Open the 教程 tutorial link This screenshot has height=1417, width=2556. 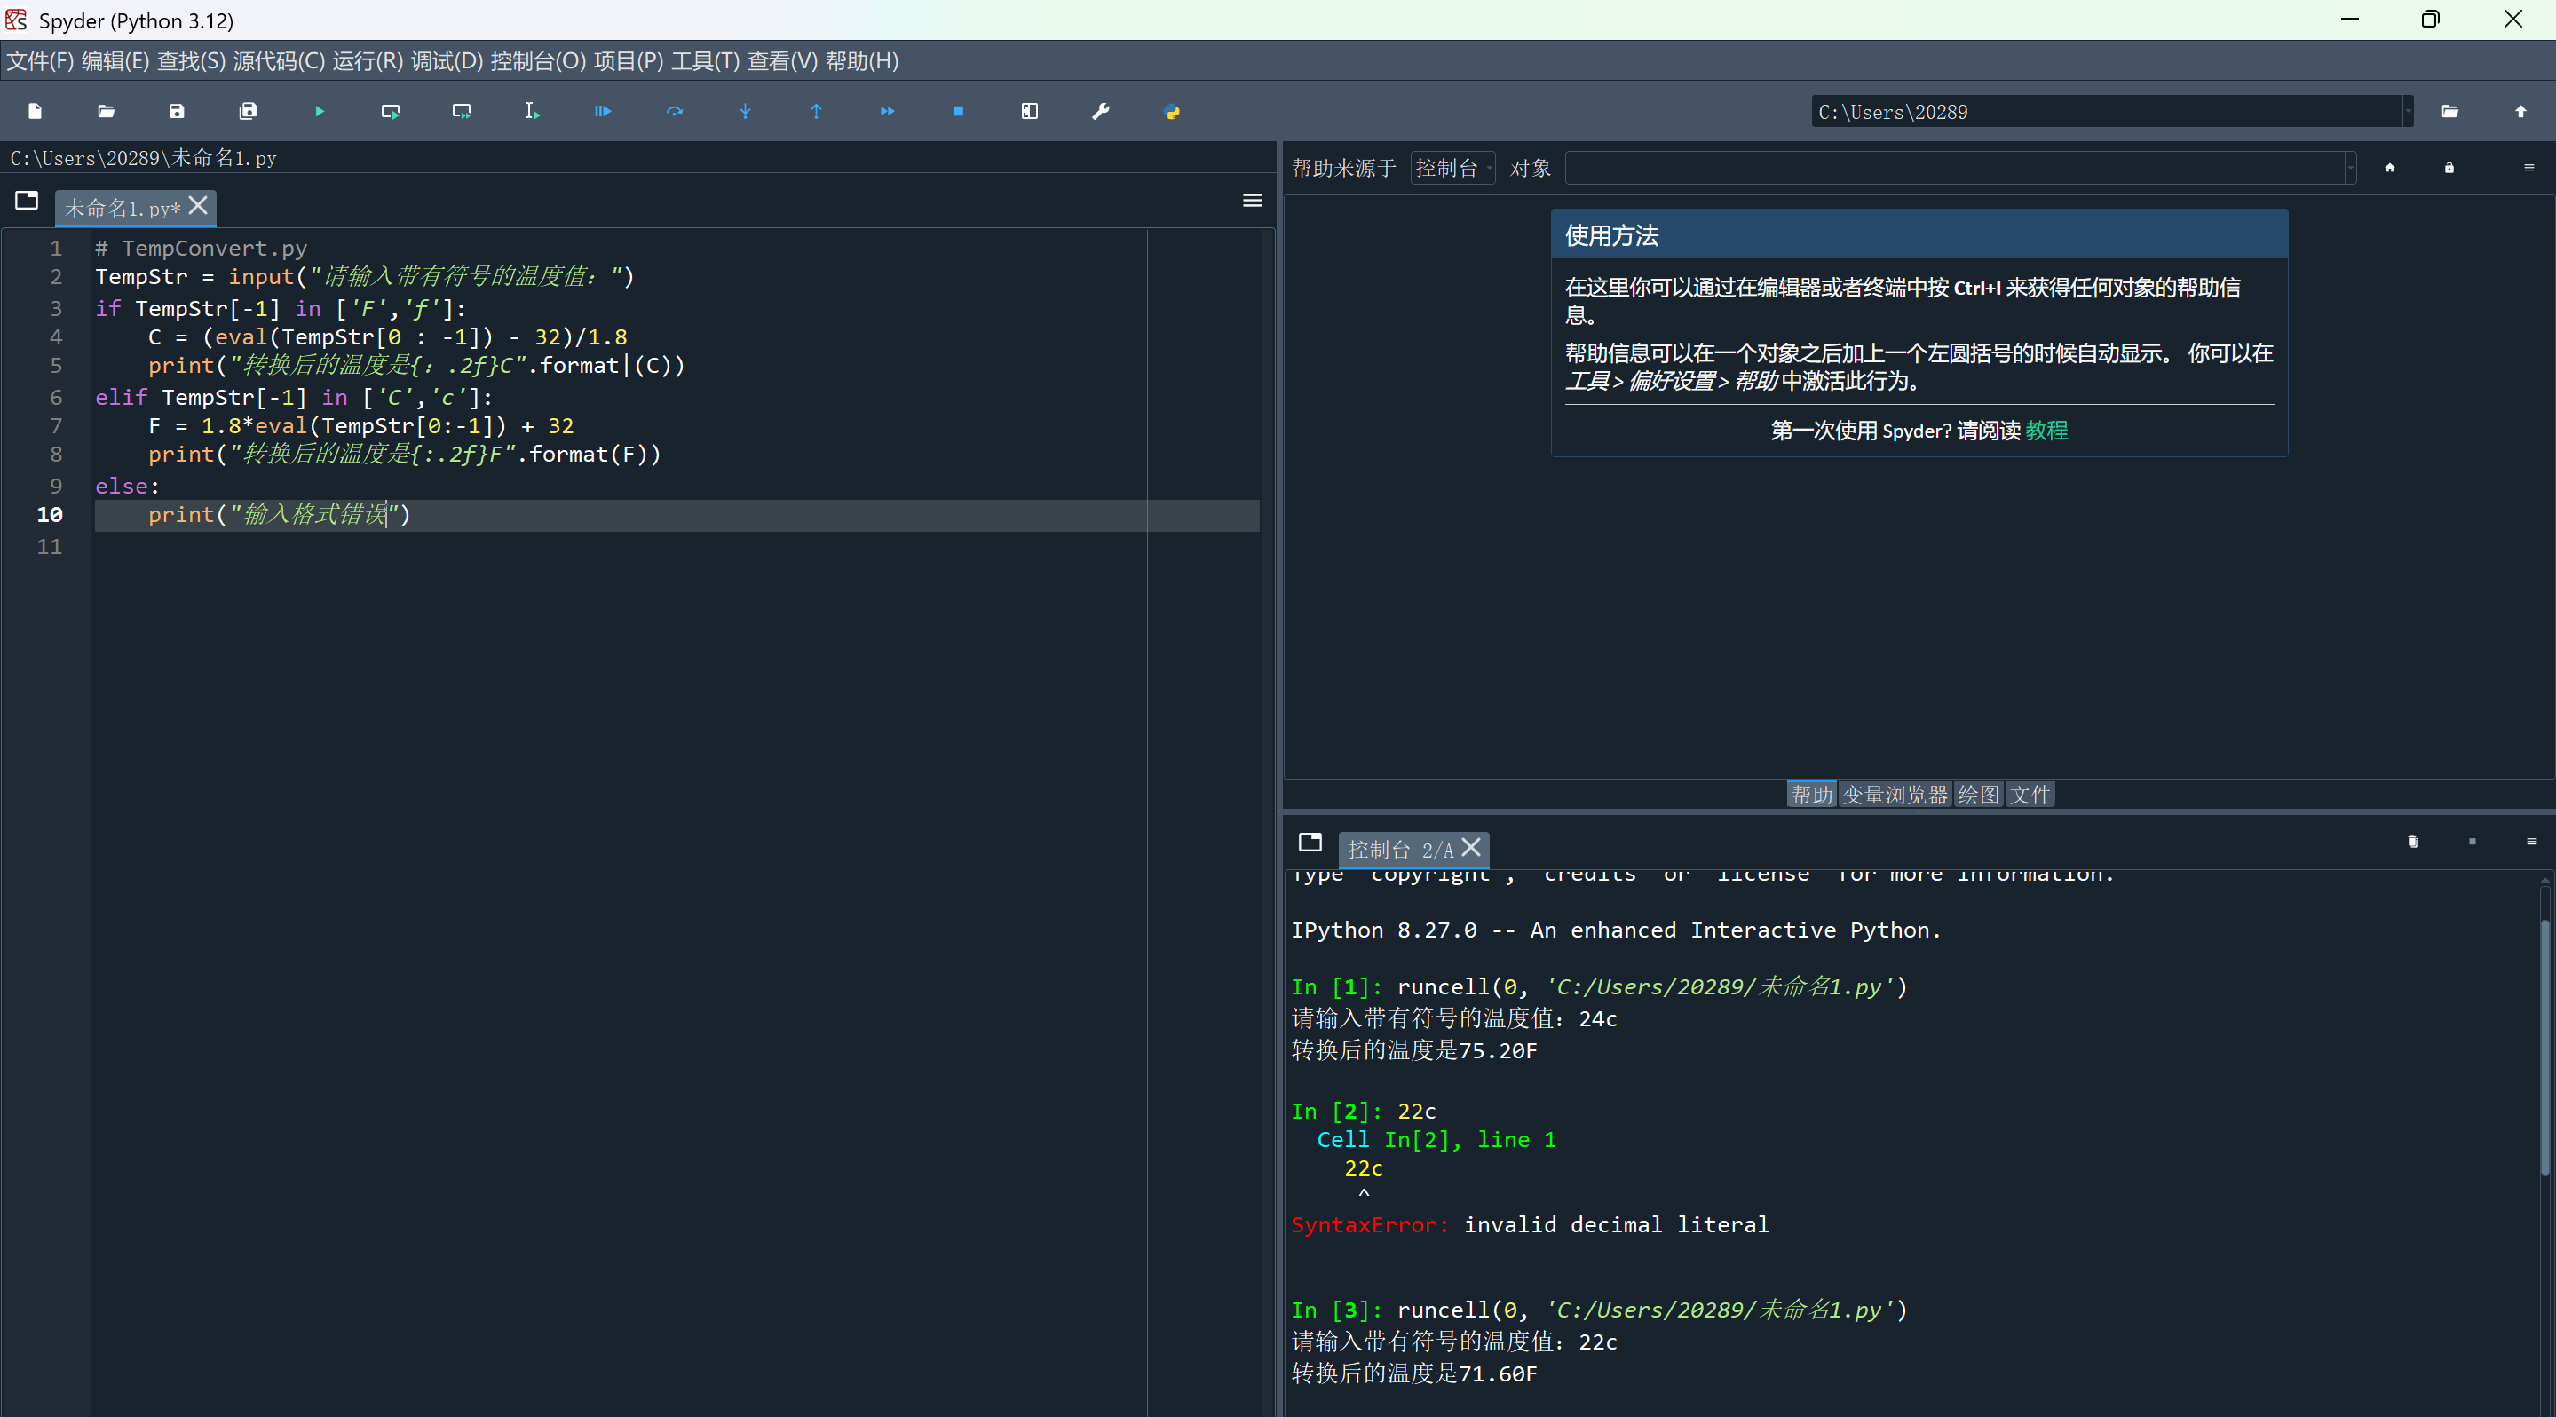click(x=2046, y=431)
